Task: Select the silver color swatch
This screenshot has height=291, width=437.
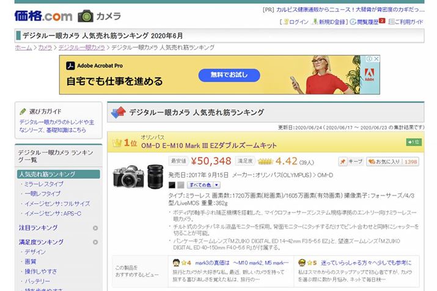Action: click(181, 184)
